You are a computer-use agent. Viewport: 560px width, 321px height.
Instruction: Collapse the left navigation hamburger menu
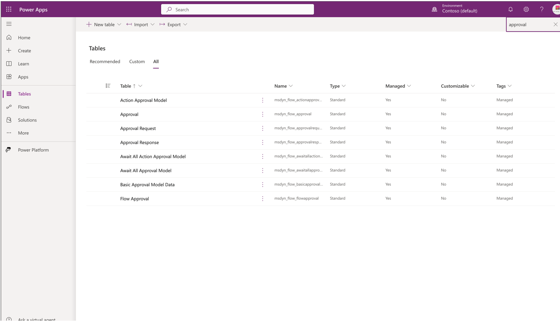(9, 24)
